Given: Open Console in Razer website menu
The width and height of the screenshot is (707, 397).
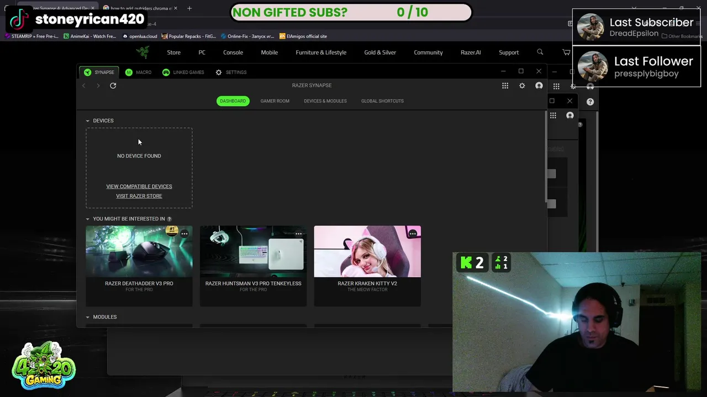Looking at the screenshot, I should (x=233, y=52).
